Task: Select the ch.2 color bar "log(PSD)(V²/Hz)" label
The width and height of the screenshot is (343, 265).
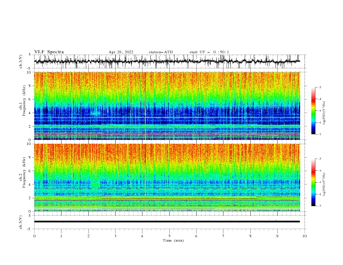Action: (324, 184)
